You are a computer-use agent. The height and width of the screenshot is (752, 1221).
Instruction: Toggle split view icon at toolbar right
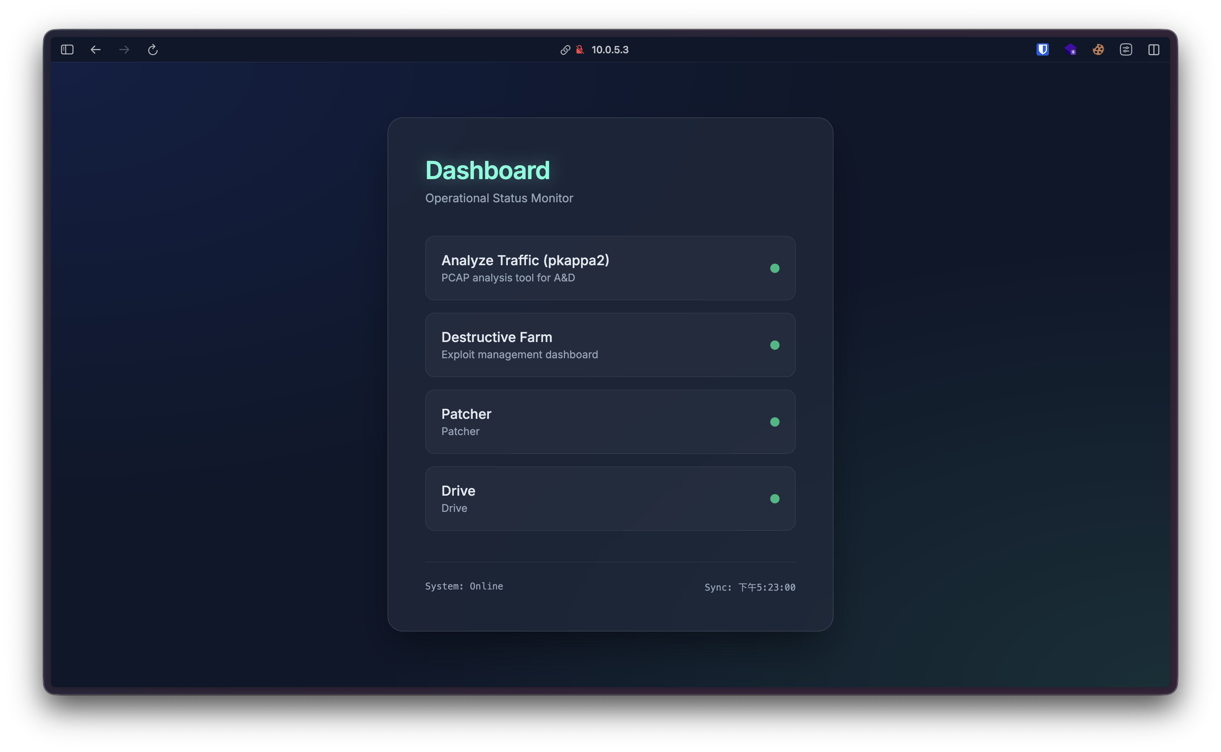pyautogui.click(x=1154, y=50)
